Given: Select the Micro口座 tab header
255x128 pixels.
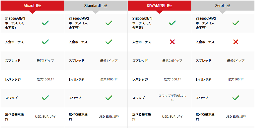Looking at the screenshot, I should (x=32, y=6).
